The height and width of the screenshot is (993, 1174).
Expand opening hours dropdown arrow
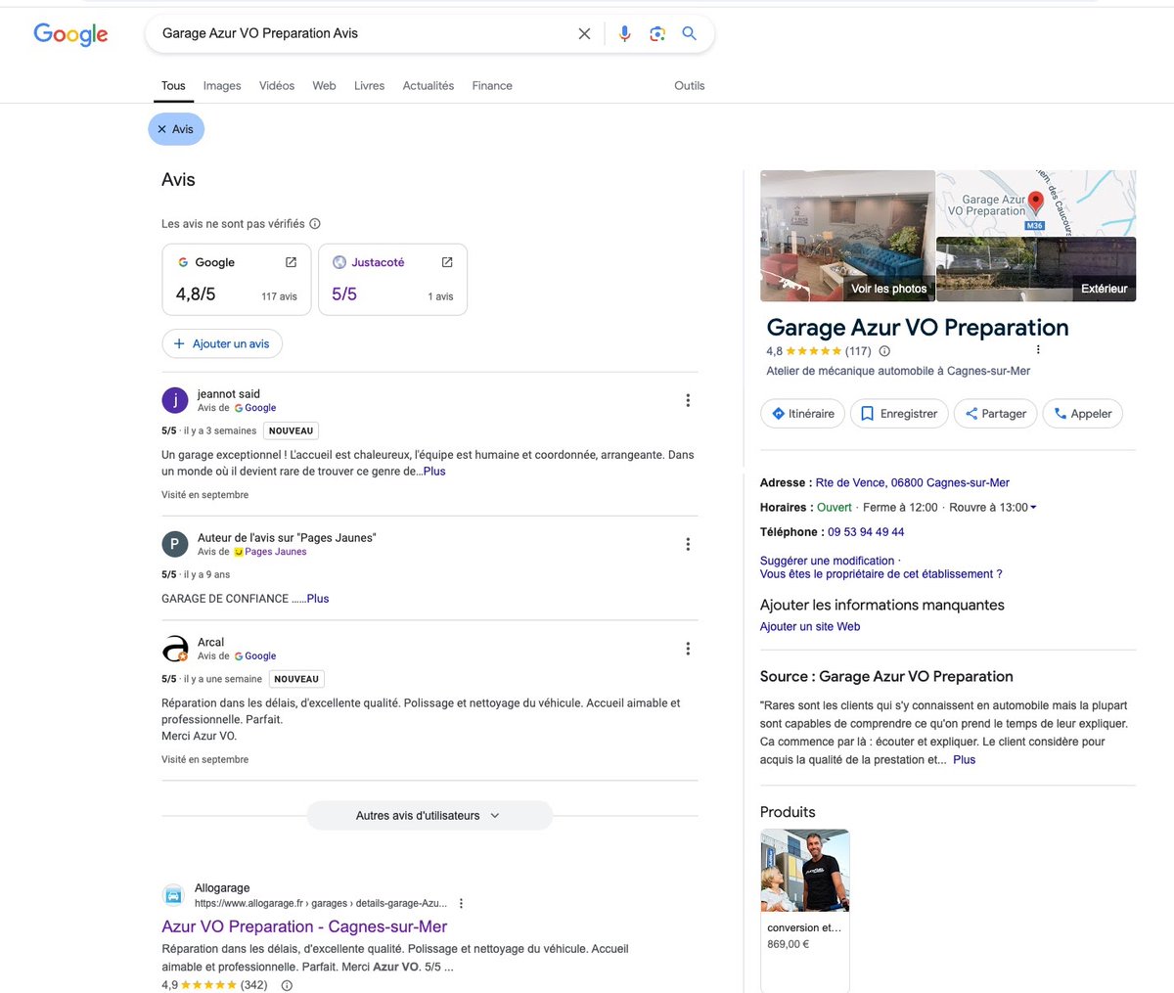(1033, 508)
